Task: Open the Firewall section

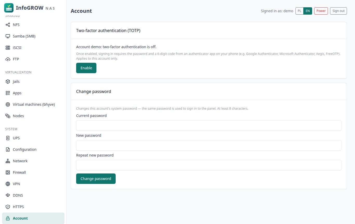Action: point(33,172)
